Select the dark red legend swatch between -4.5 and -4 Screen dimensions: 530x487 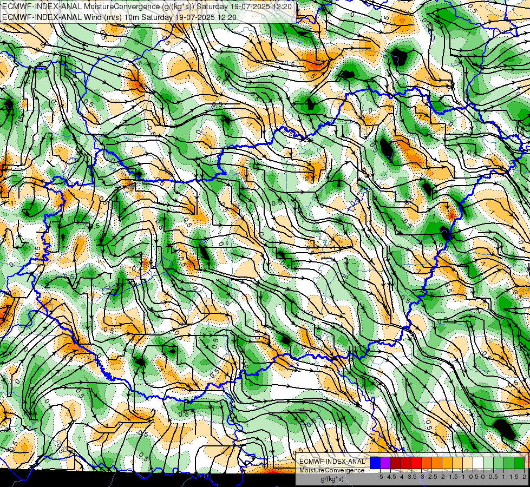click(x=396, y=463)
